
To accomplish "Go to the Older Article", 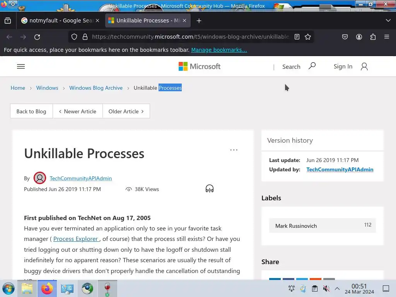I will click(x=126, y=111).
